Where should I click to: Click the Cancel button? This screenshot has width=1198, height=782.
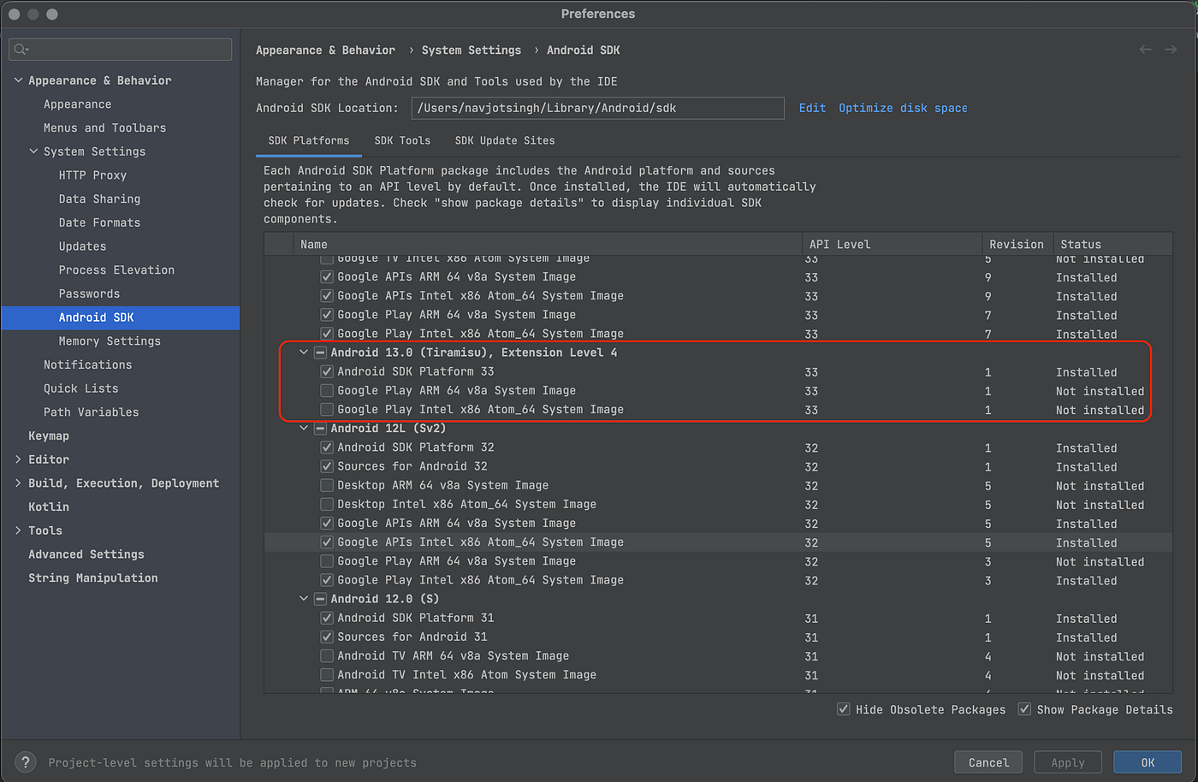point(988,762)
